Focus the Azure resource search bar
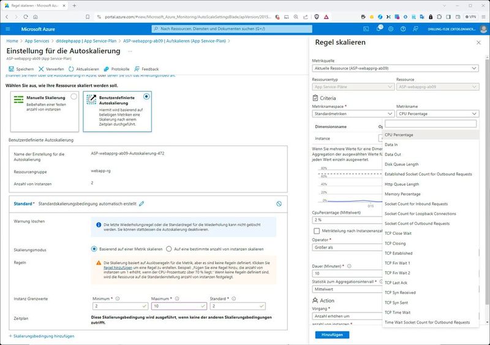490x345 pixels. (x=232, y=29)
